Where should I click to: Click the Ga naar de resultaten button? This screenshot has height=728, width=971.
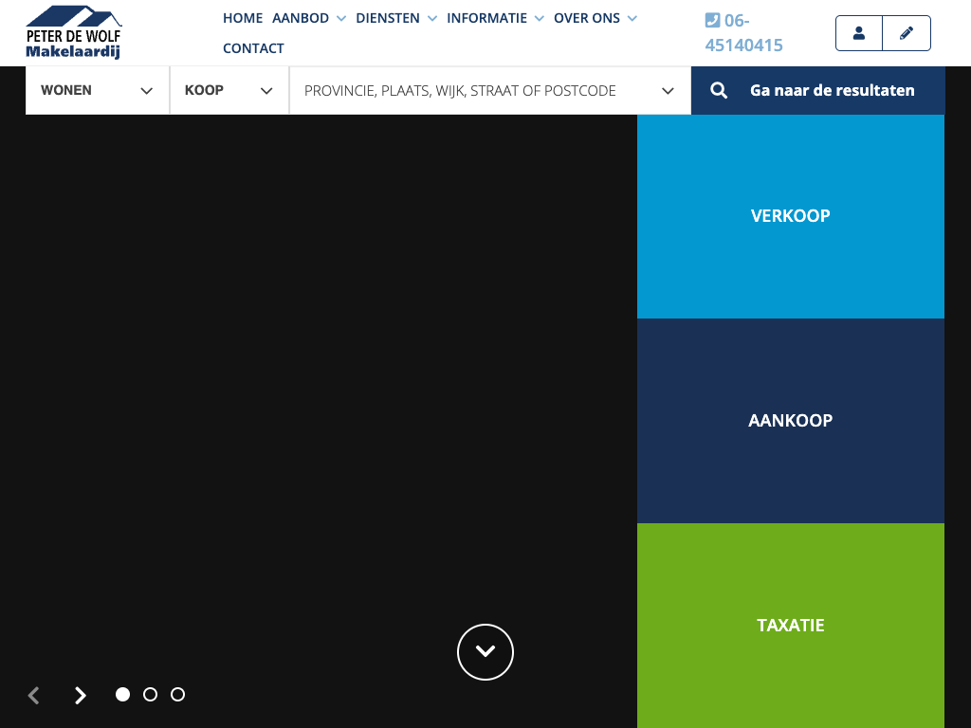tap(831, 91)
